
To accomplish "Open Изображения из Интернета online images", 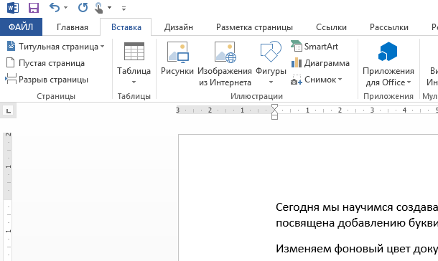I will point(225,52).
